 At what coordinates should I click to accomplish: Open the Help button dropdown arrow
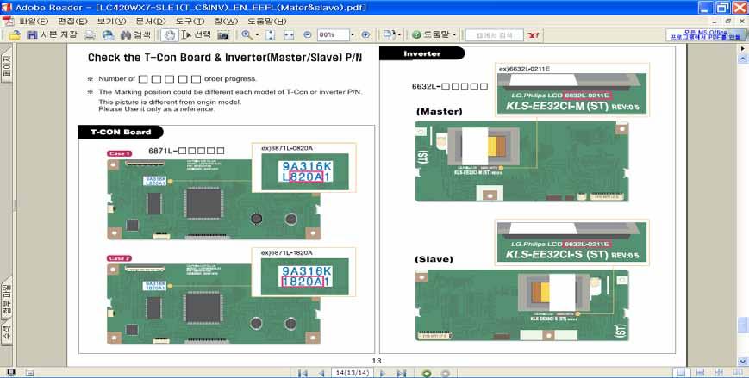tap(453, 34)
